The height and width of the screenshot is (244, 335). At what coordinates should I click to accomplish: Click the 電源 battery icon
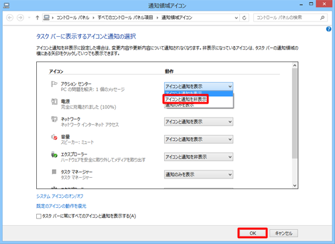click(54, 102)
